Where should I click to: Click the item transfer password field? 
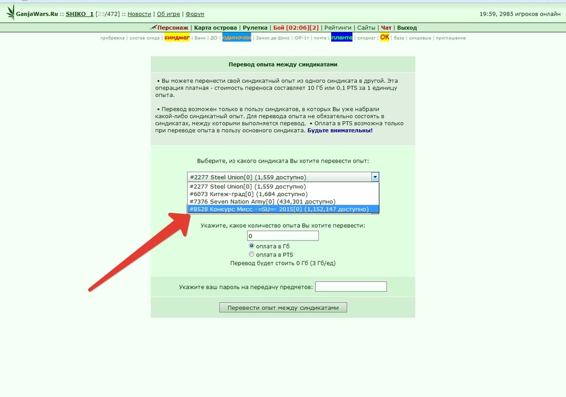point(351,287)
